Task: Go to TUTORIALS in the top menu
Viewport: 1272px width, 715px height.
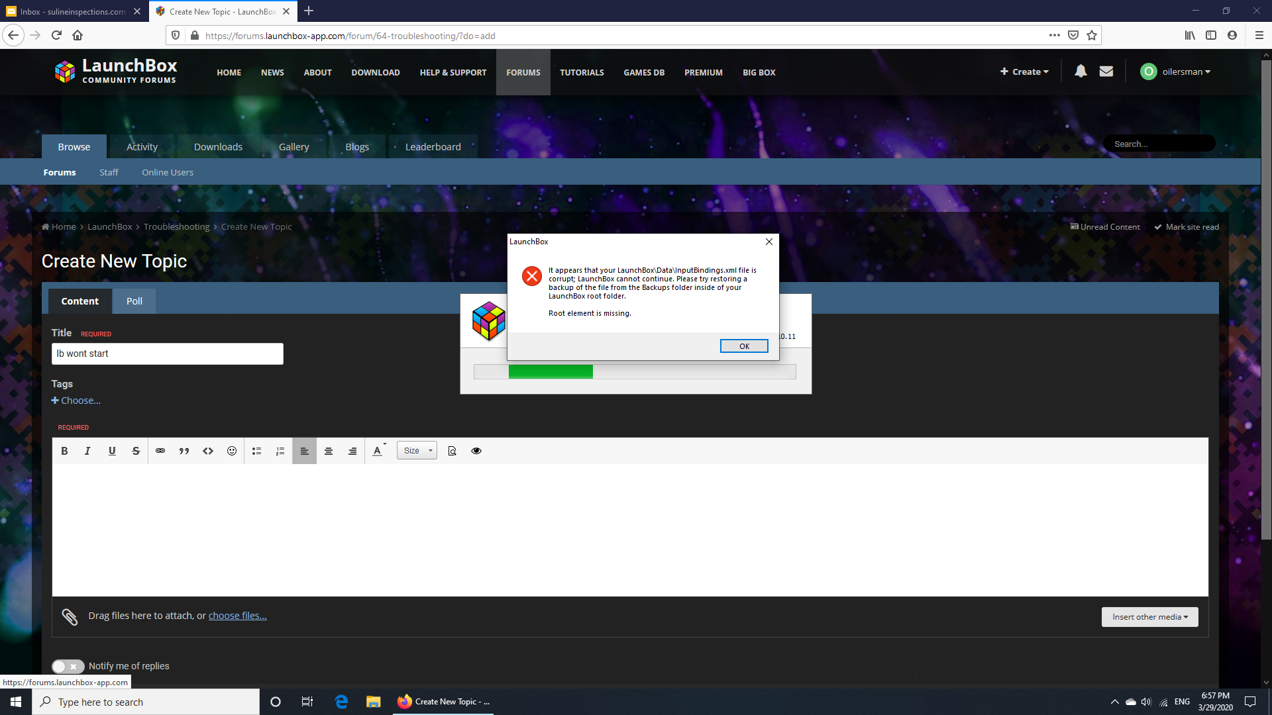Action: 582,72
